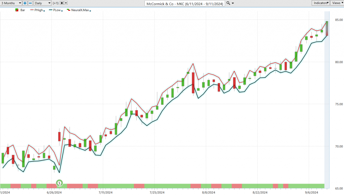Click the red PHigh line swatch
This screenshot has height=196, width=344.
pos(32,10)
